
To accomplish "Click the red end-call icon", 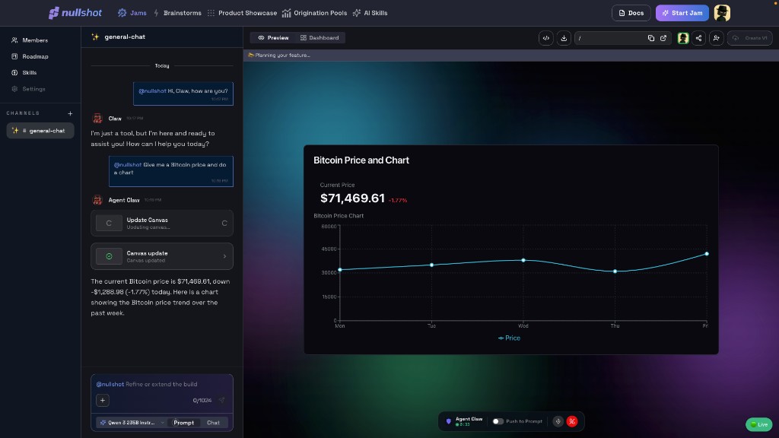I will tap(572, 421).
